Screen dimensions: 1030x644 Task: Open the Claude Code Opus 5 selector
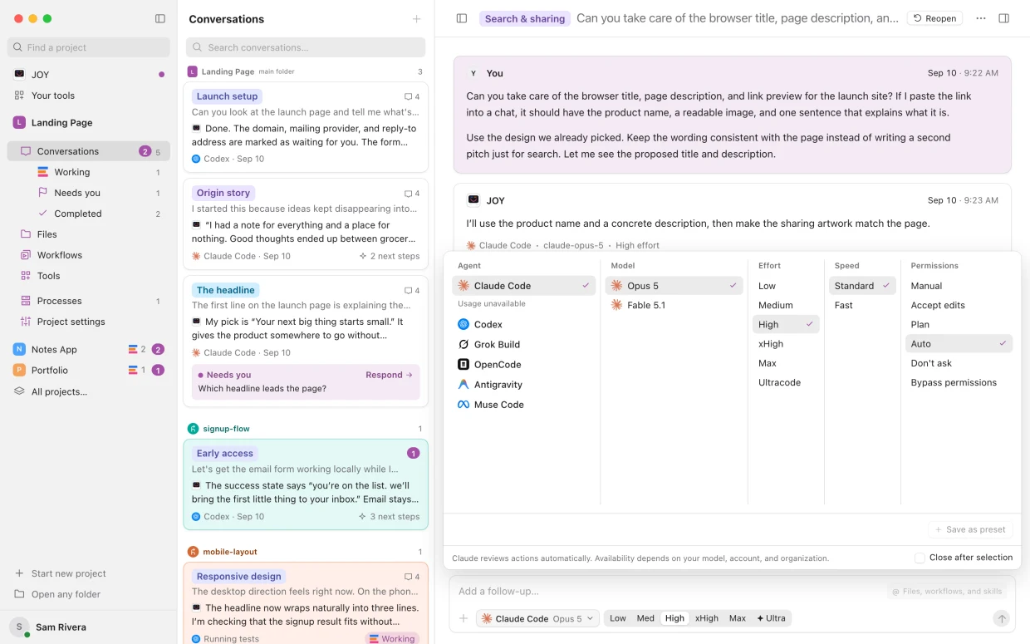pos(537,618)
